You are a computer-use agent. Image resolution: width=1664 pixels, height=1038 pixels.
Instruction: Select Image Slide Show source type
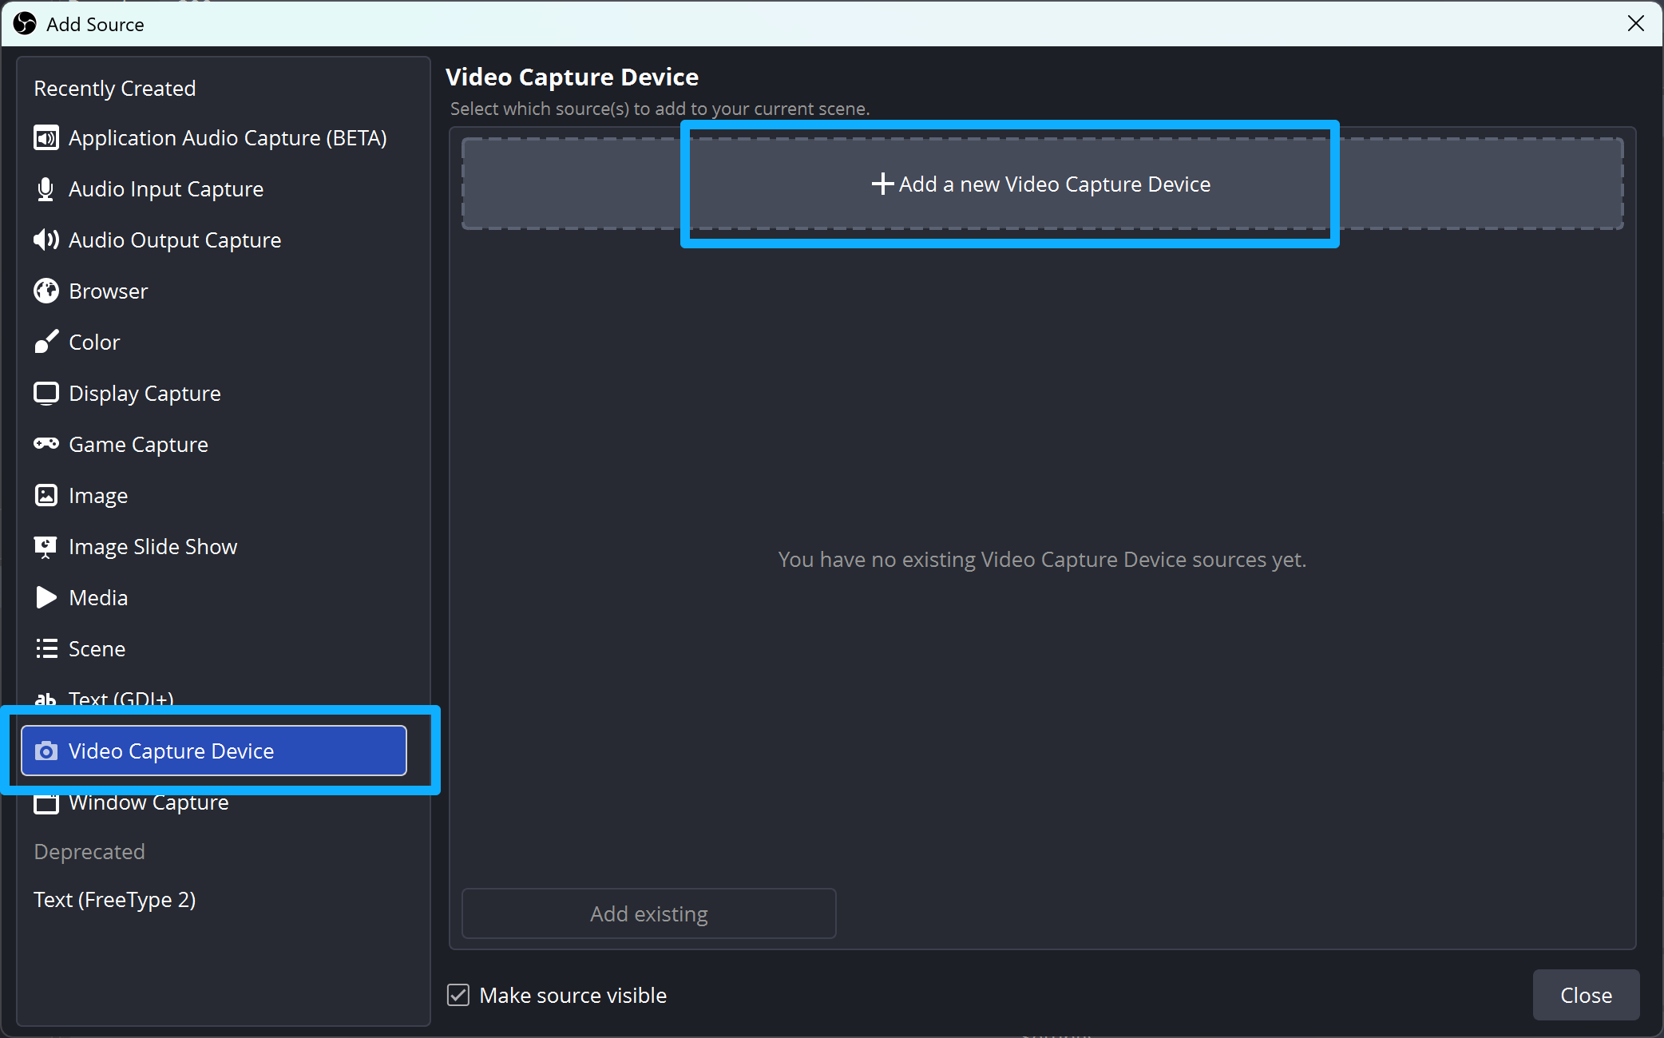[x=214, y=547]
